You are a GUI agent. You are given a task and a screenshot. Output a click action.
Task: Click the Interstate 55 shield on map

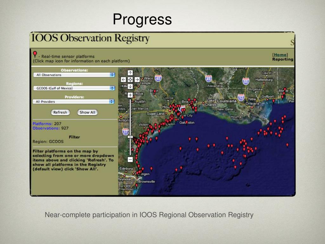tap(246, 81)
